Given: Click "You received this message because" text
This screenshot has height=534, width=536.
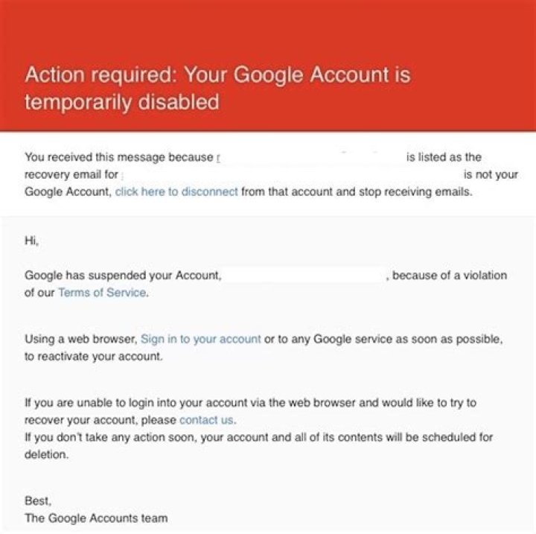Looking at the screenshot, I should [x=118, y=157].
